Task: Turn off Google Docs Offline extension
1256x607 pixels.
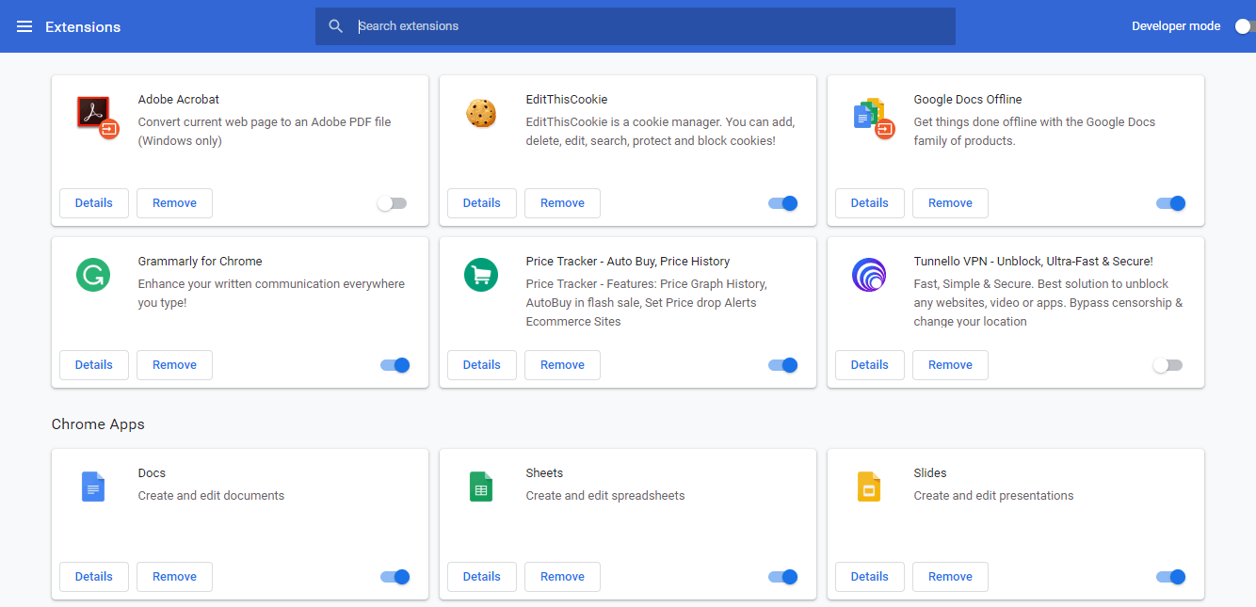Action: pos(1171,203)
